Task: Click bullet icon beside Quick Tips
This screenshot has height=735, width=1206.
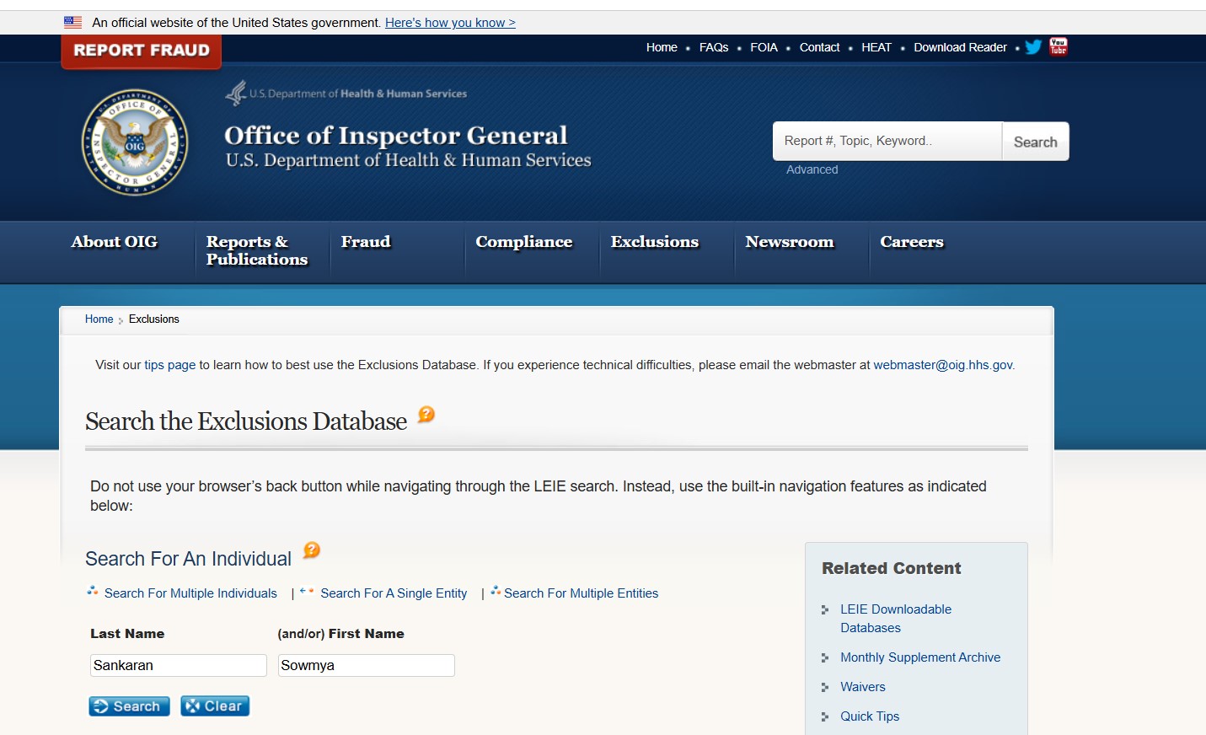Action: [x=825, y=716]
